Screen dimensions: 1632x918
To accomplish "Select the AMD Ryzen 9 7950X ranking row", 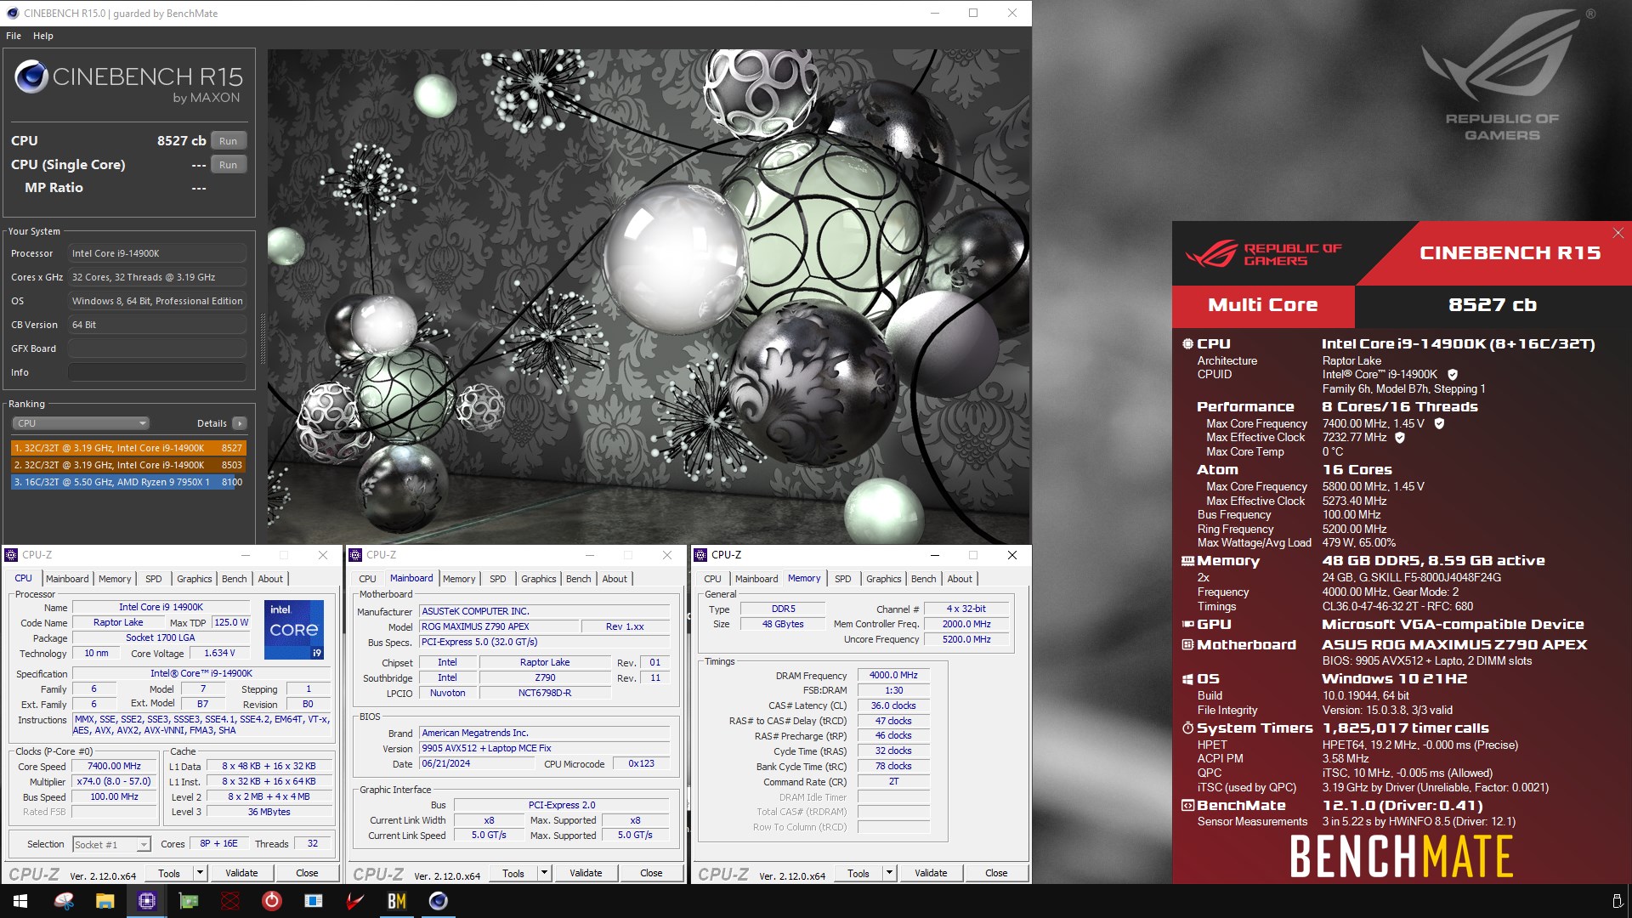I will coord(128,482).
